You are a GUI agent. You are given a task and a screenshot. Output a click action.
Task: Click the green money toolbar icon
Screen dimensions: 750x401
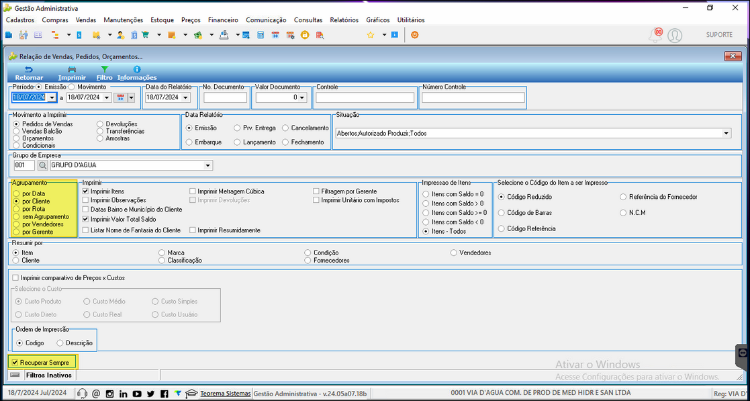(198, 35)
